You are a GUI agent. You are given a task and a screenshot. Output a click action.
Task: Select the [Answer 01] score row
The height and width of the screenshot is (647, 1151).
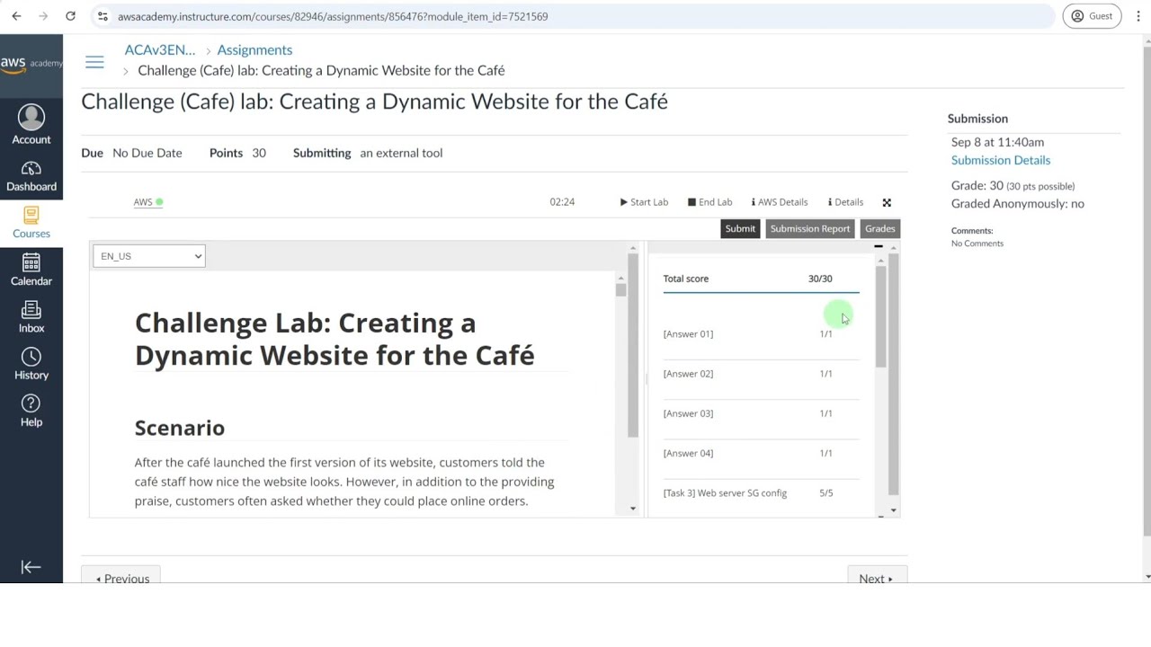[761, 334]
